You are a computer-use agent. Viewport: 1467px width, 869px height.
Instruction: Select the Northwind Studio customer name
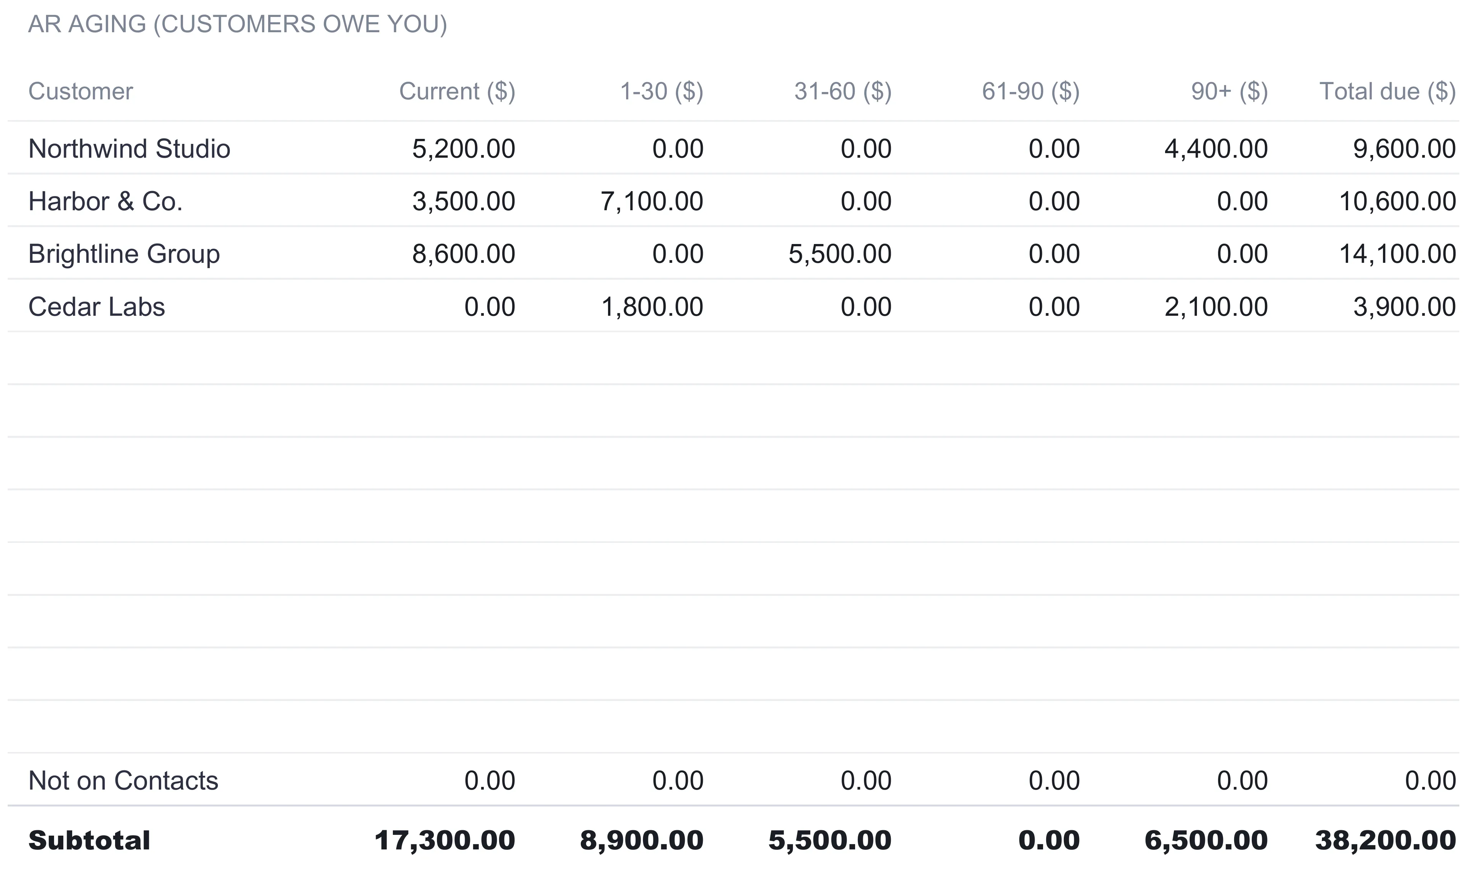129,149
